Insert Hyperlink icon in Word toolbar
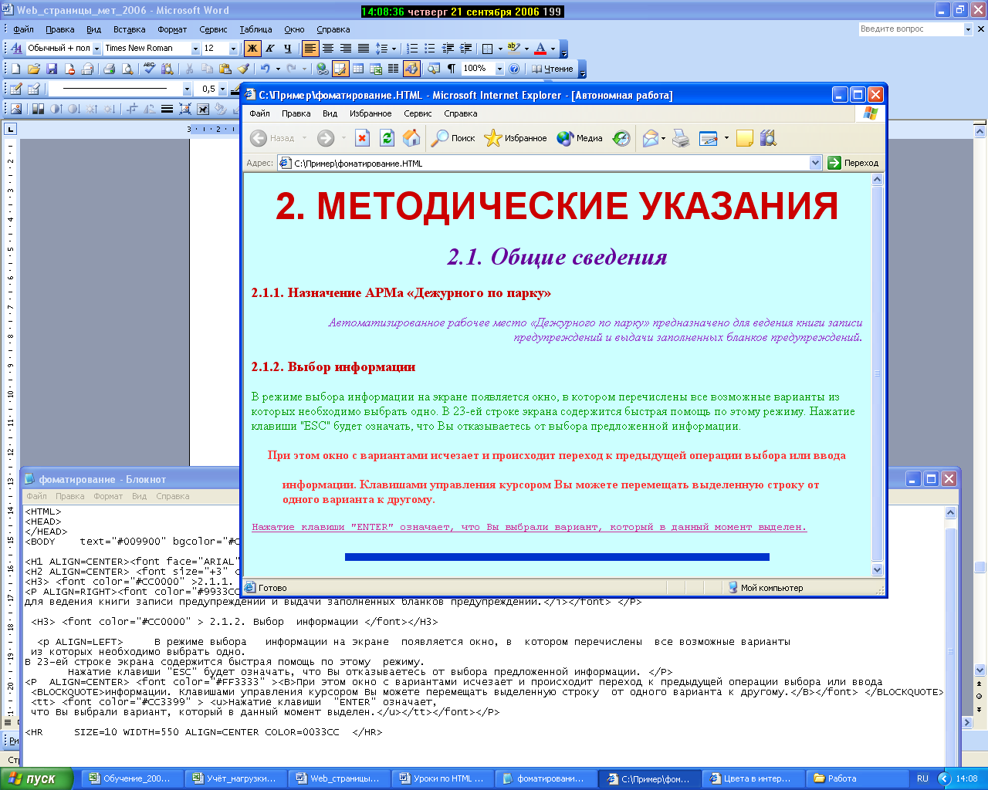 coord(322,69)
